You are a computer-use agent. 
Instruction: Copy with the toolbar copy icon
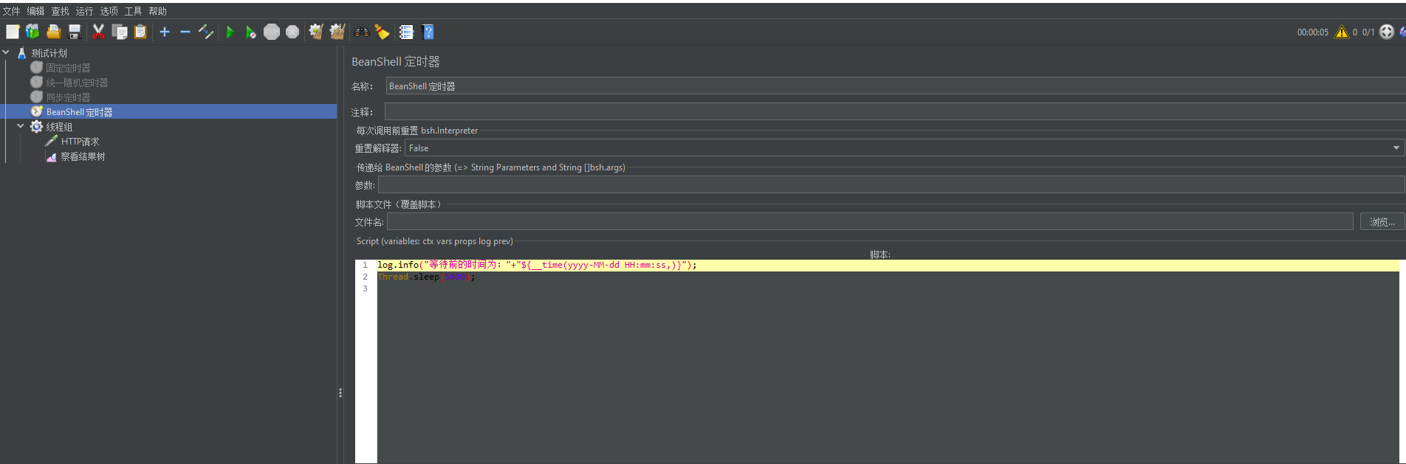[120, 32]
